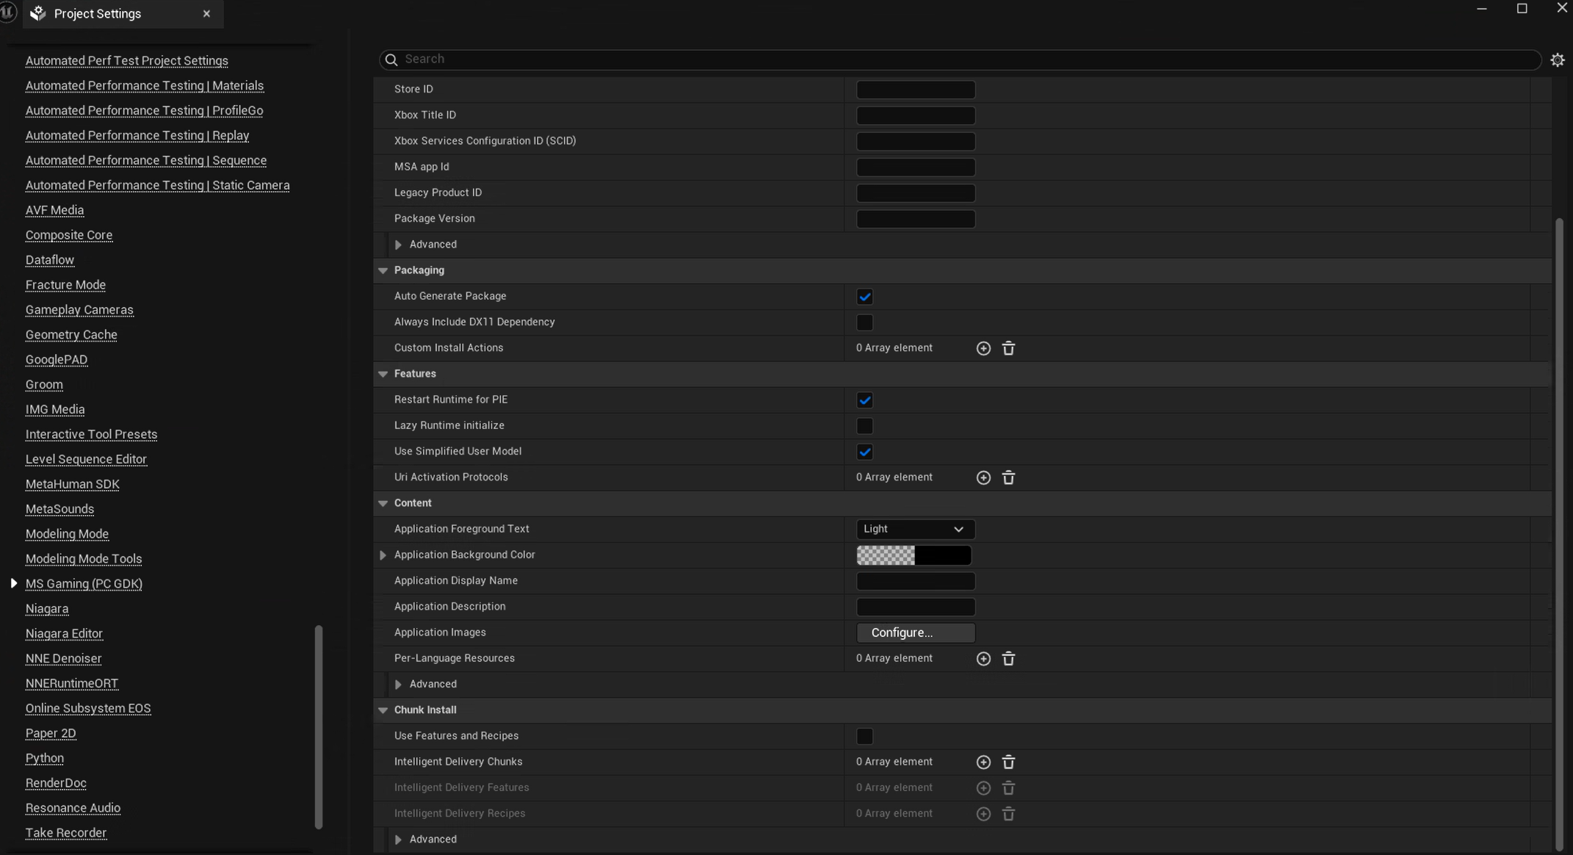This screenshot has width=1573, height=855.
Task: Collapse the Packaging section
Action: click(x=383, y=270)
